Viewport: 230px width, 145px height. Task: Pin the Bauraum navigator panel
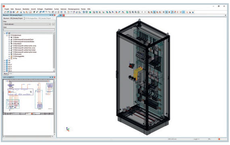coord(52,15)
